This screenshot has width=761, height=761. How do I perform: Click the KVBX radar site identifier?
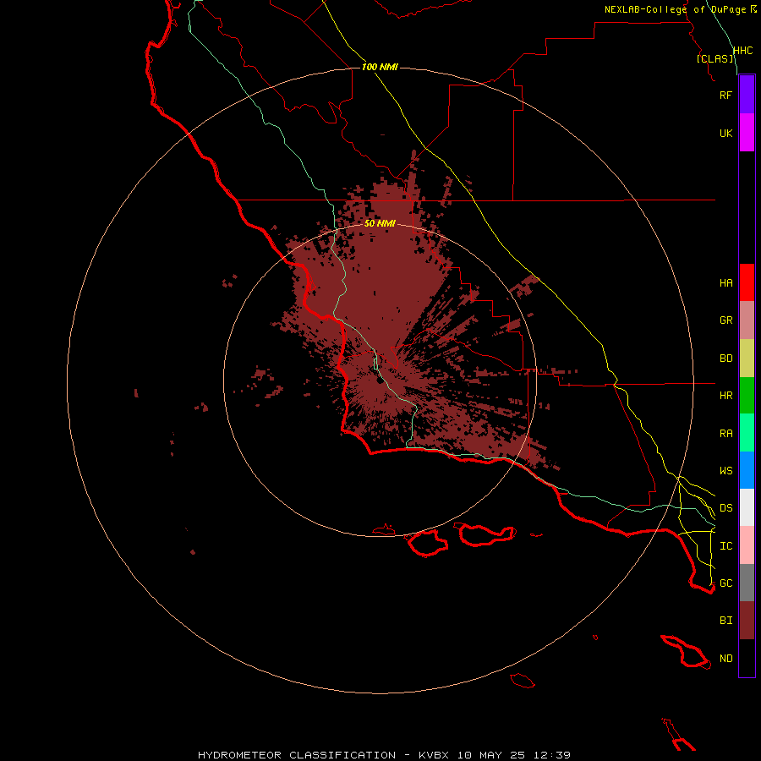434,755
